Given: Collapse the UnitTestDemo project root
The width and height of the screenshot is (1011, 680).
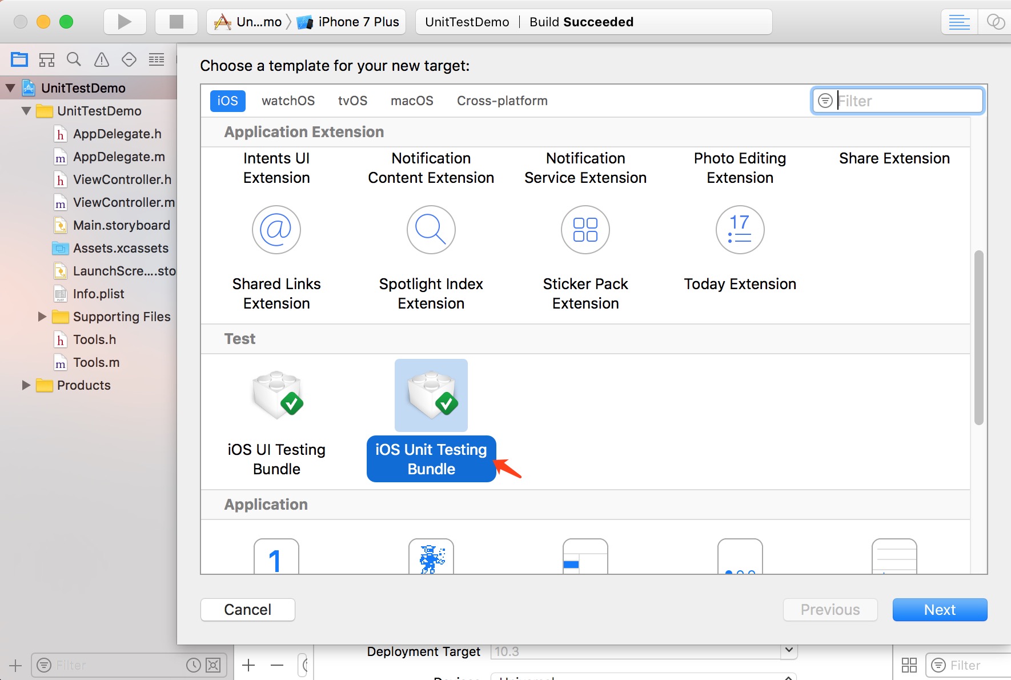Looking at the screenshot, I should pos(10,88).
